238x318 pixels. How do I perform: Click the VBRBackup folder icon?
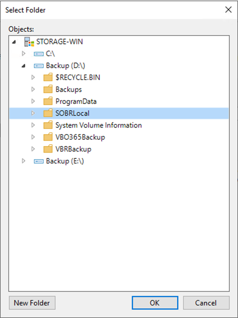[x=48, y=149]
